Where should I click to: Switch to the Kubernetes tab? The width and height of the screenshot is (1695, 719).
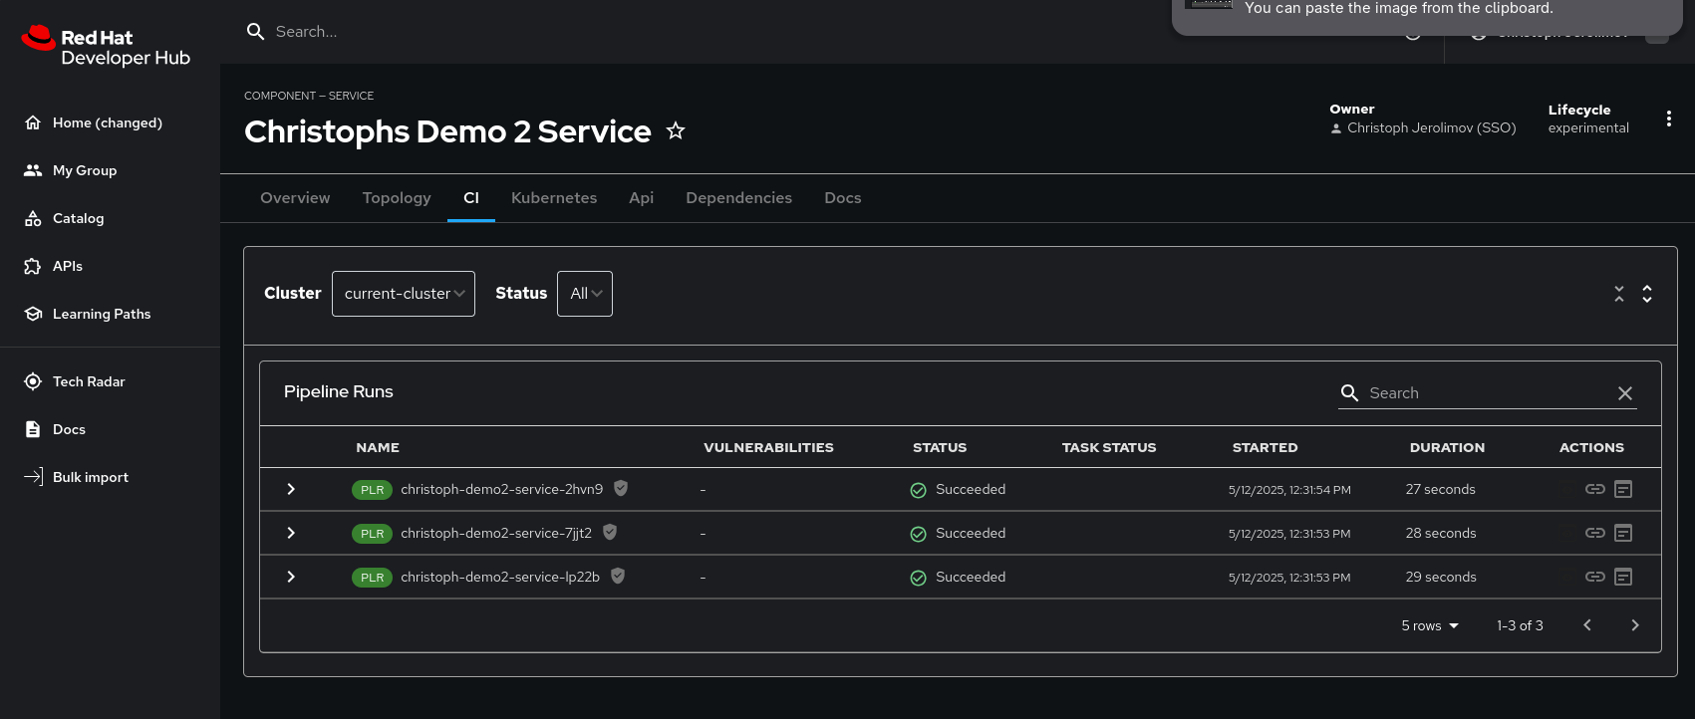554,198
